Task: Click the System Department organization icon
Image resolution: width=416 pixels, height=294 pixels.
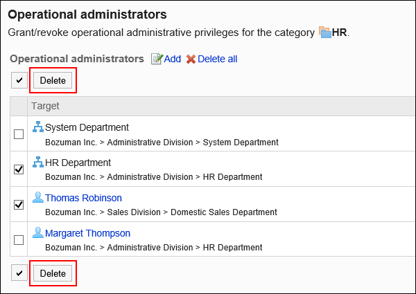Action: click(x=38, y=127)
